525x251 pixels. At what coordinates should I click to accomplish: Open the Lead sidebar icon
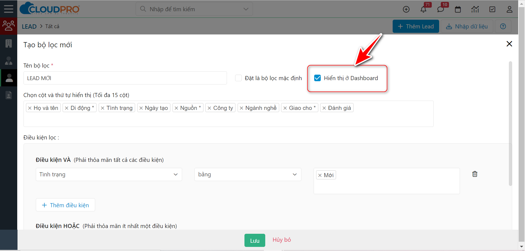[x=9, y=78]
